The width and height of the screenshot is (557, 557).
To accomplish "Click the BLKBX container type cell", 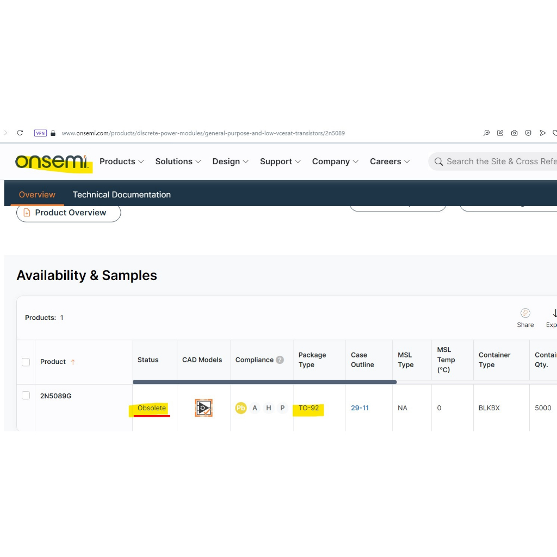I will pos(489,408).
